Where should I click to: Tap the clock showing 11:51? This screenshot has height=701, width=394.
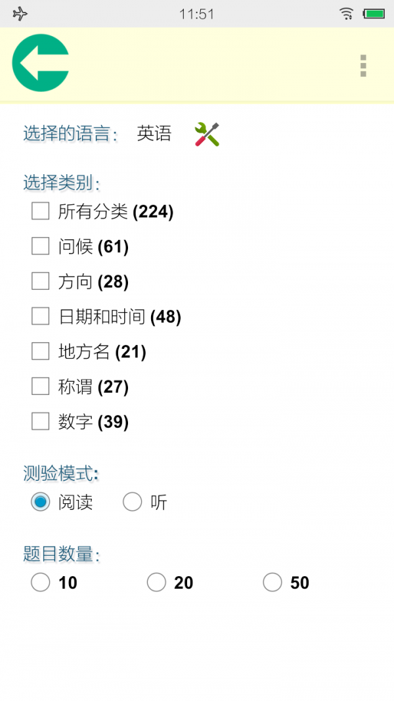pyautogui.click(x=197, y=12)
